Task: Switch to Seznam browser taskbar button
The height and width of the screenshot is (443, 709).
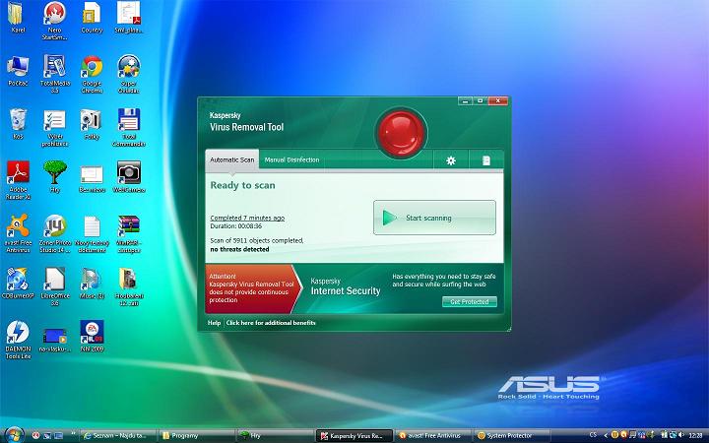Action: 116,436
